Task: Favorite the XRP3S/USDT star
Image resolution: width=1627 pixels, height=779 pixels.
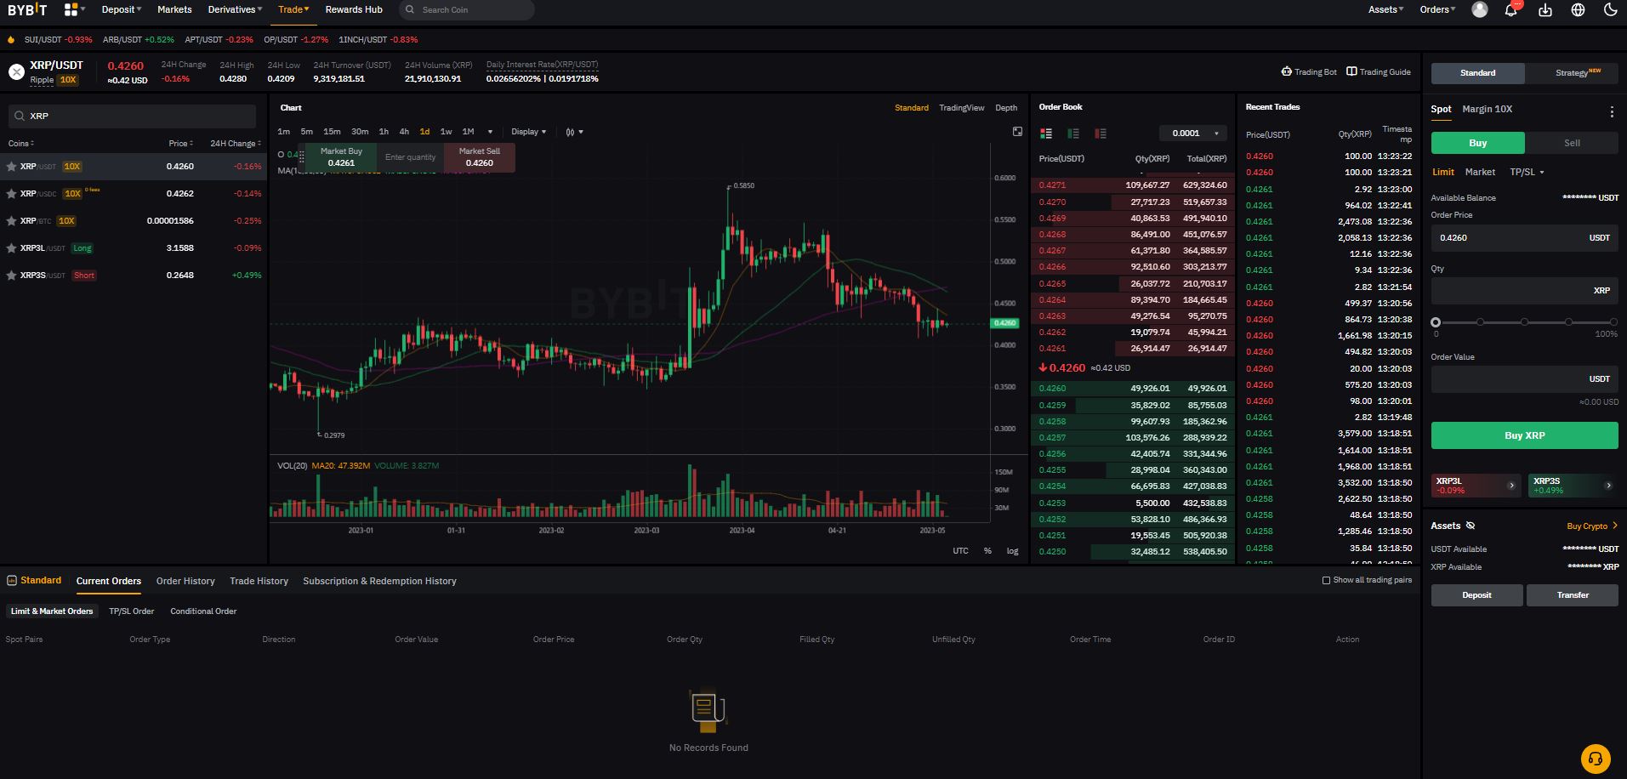Action: pos(11,276)
